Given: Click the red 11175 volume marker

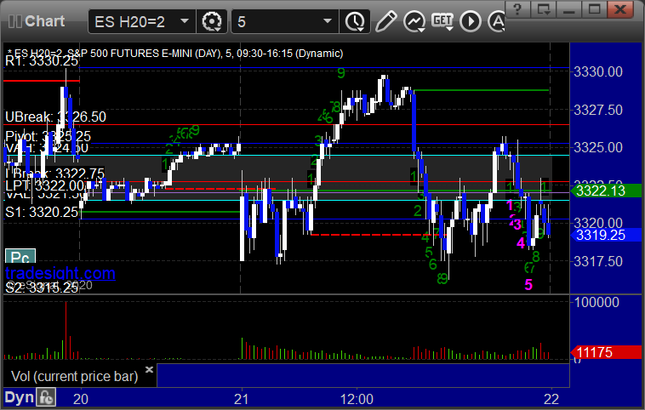Looking at the screenshot, I should 606,352.
